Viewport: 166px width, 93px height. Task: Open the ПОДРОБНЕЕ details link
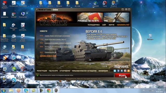(x=121, y=67)
